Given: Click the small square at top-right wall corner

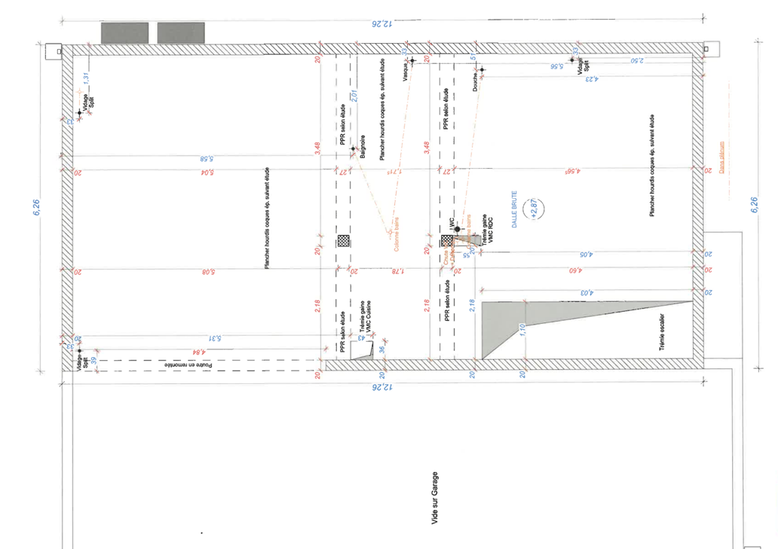Looking at the screenshot, I should [x=706, y=49].
